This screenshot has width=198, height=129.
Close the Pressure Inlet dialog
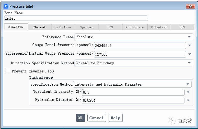[x=190, y=6]
